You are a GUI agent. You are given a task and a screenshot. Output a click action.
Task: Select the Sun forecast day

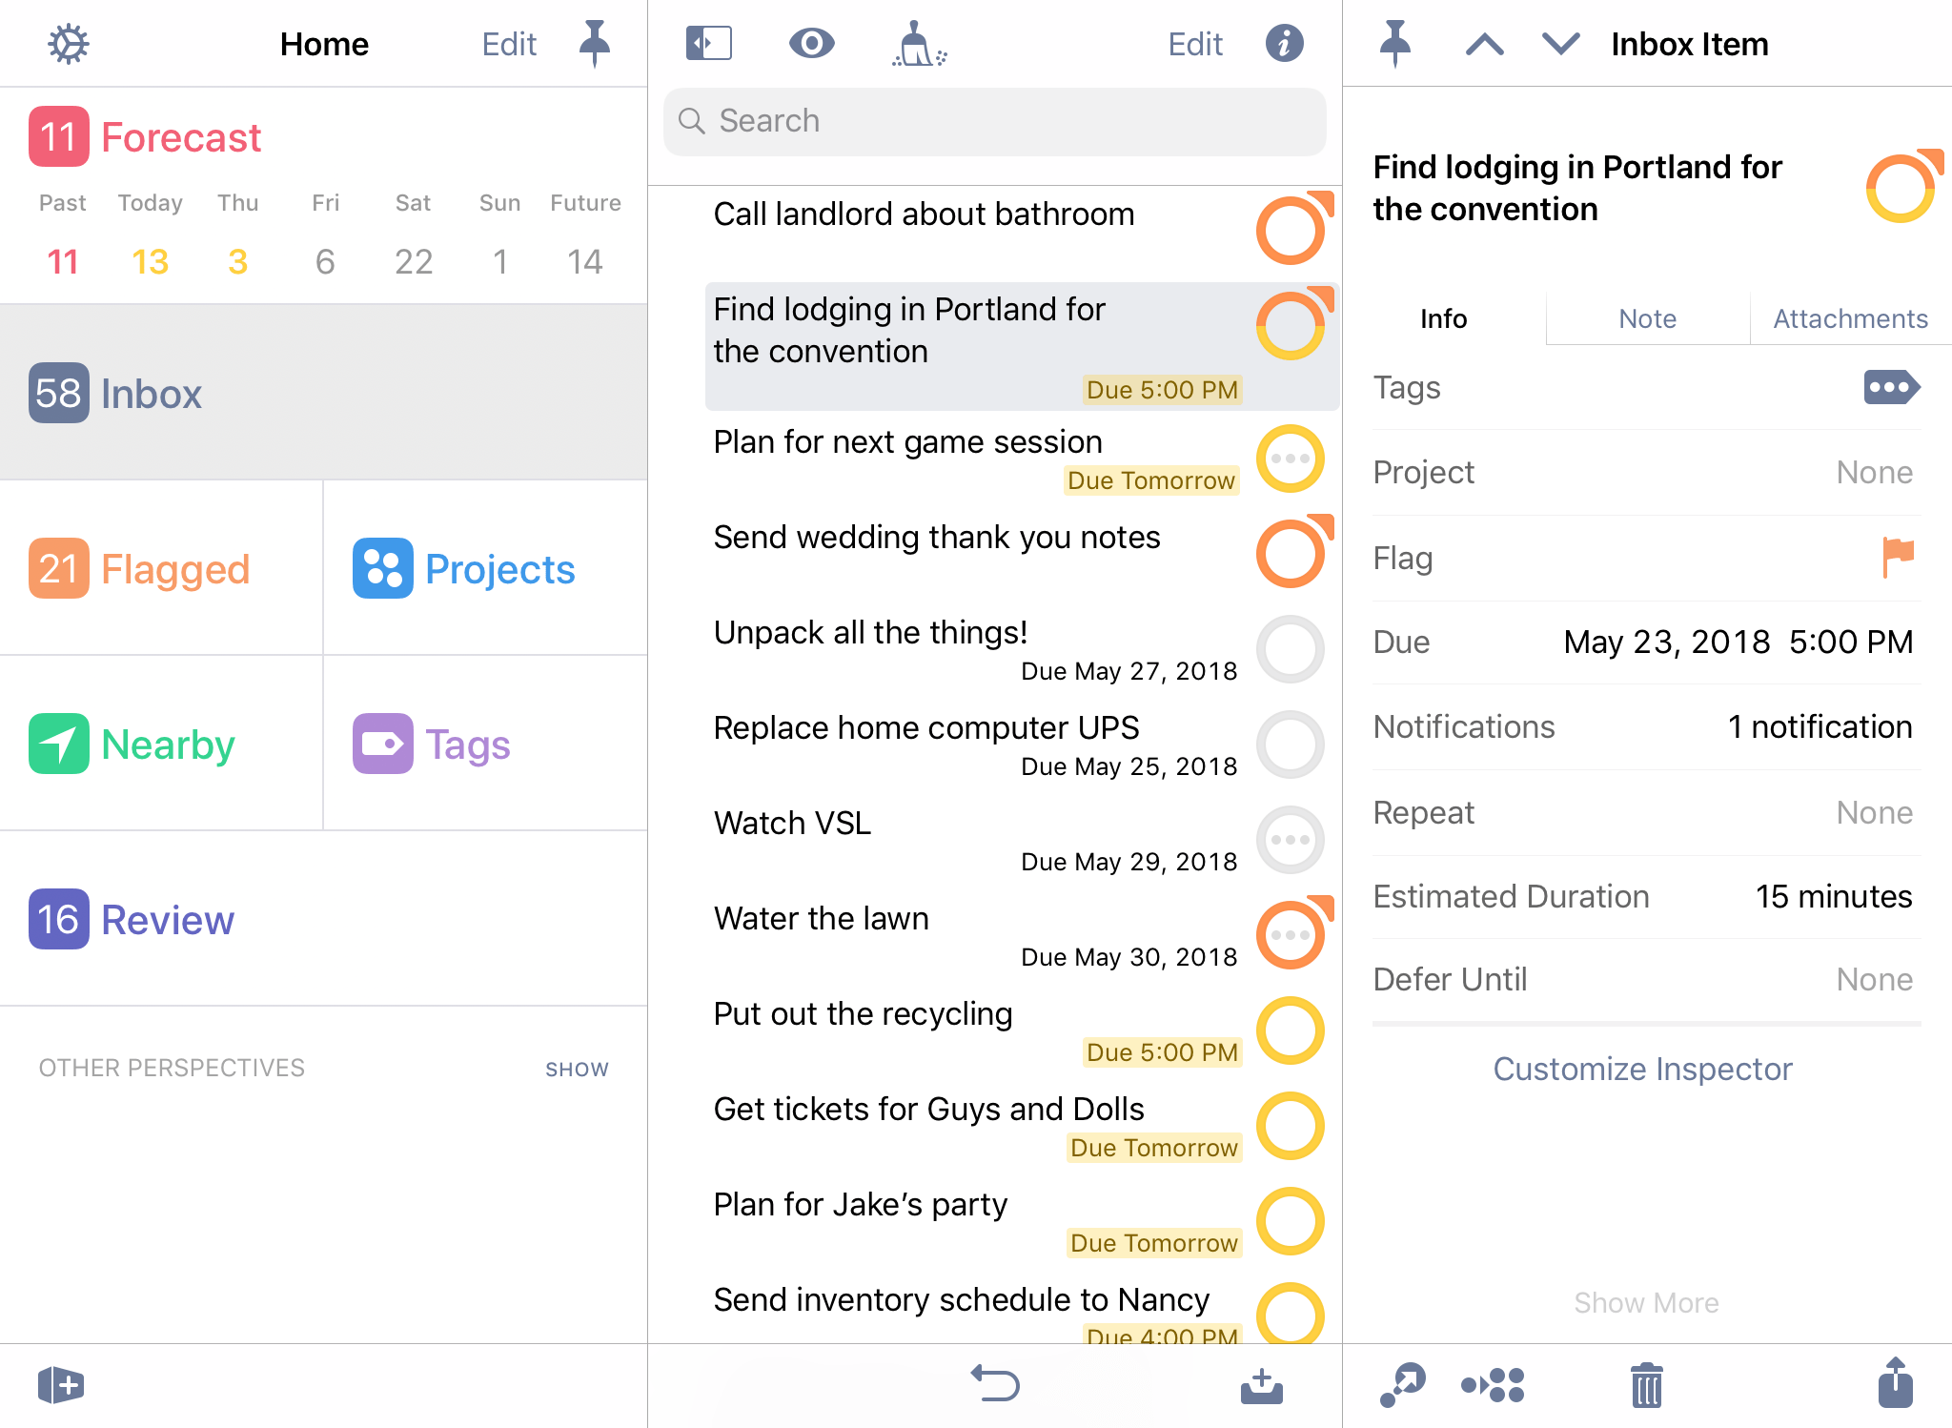point(499,235)
